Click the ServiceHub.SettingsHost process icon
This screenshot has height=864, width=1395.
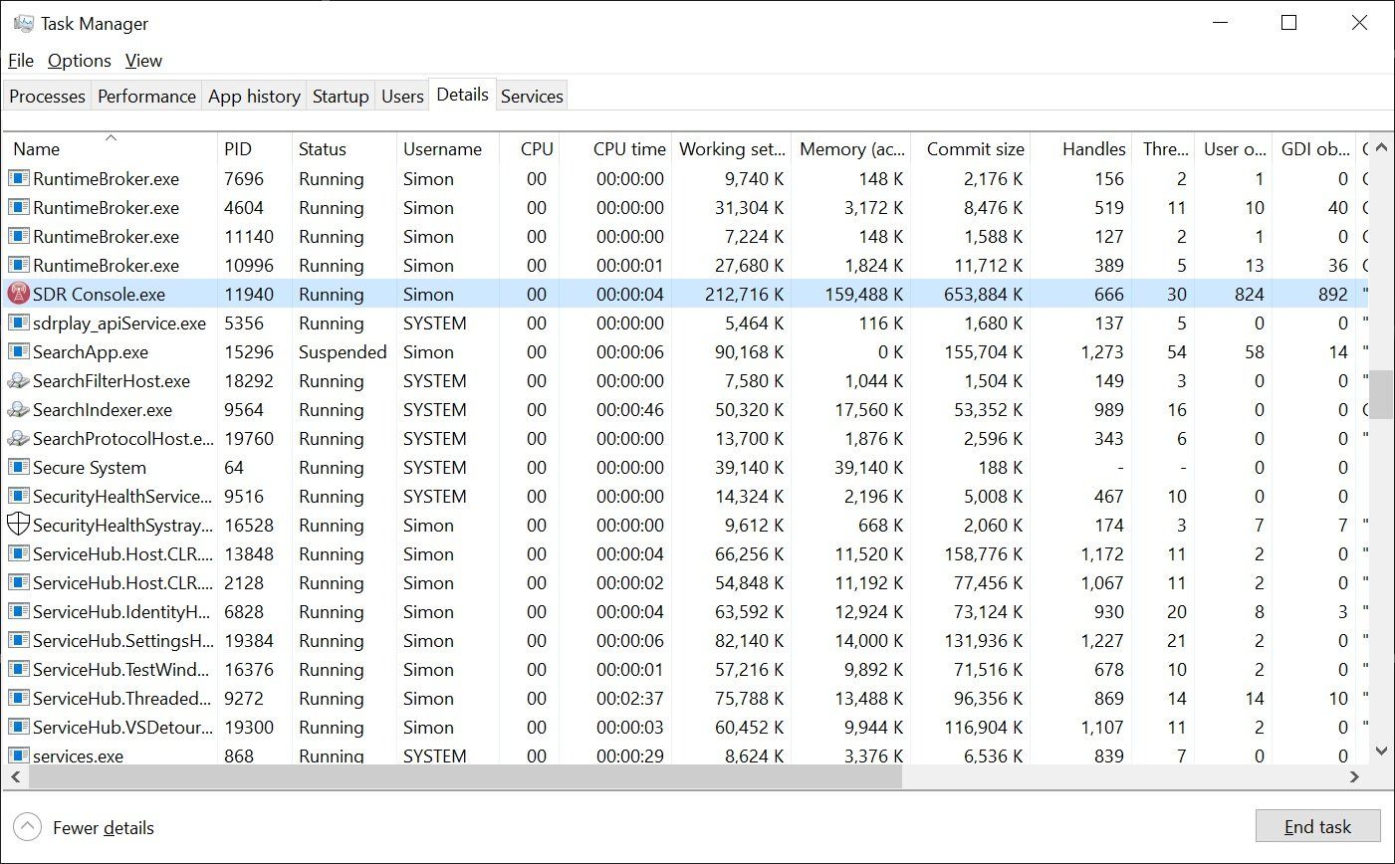point(18,641)
